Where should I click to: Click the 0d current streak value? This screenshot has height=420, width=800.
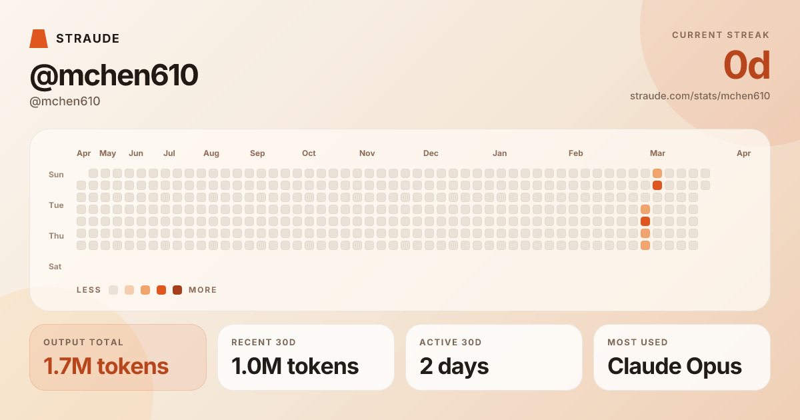click(x=747, y=65)
